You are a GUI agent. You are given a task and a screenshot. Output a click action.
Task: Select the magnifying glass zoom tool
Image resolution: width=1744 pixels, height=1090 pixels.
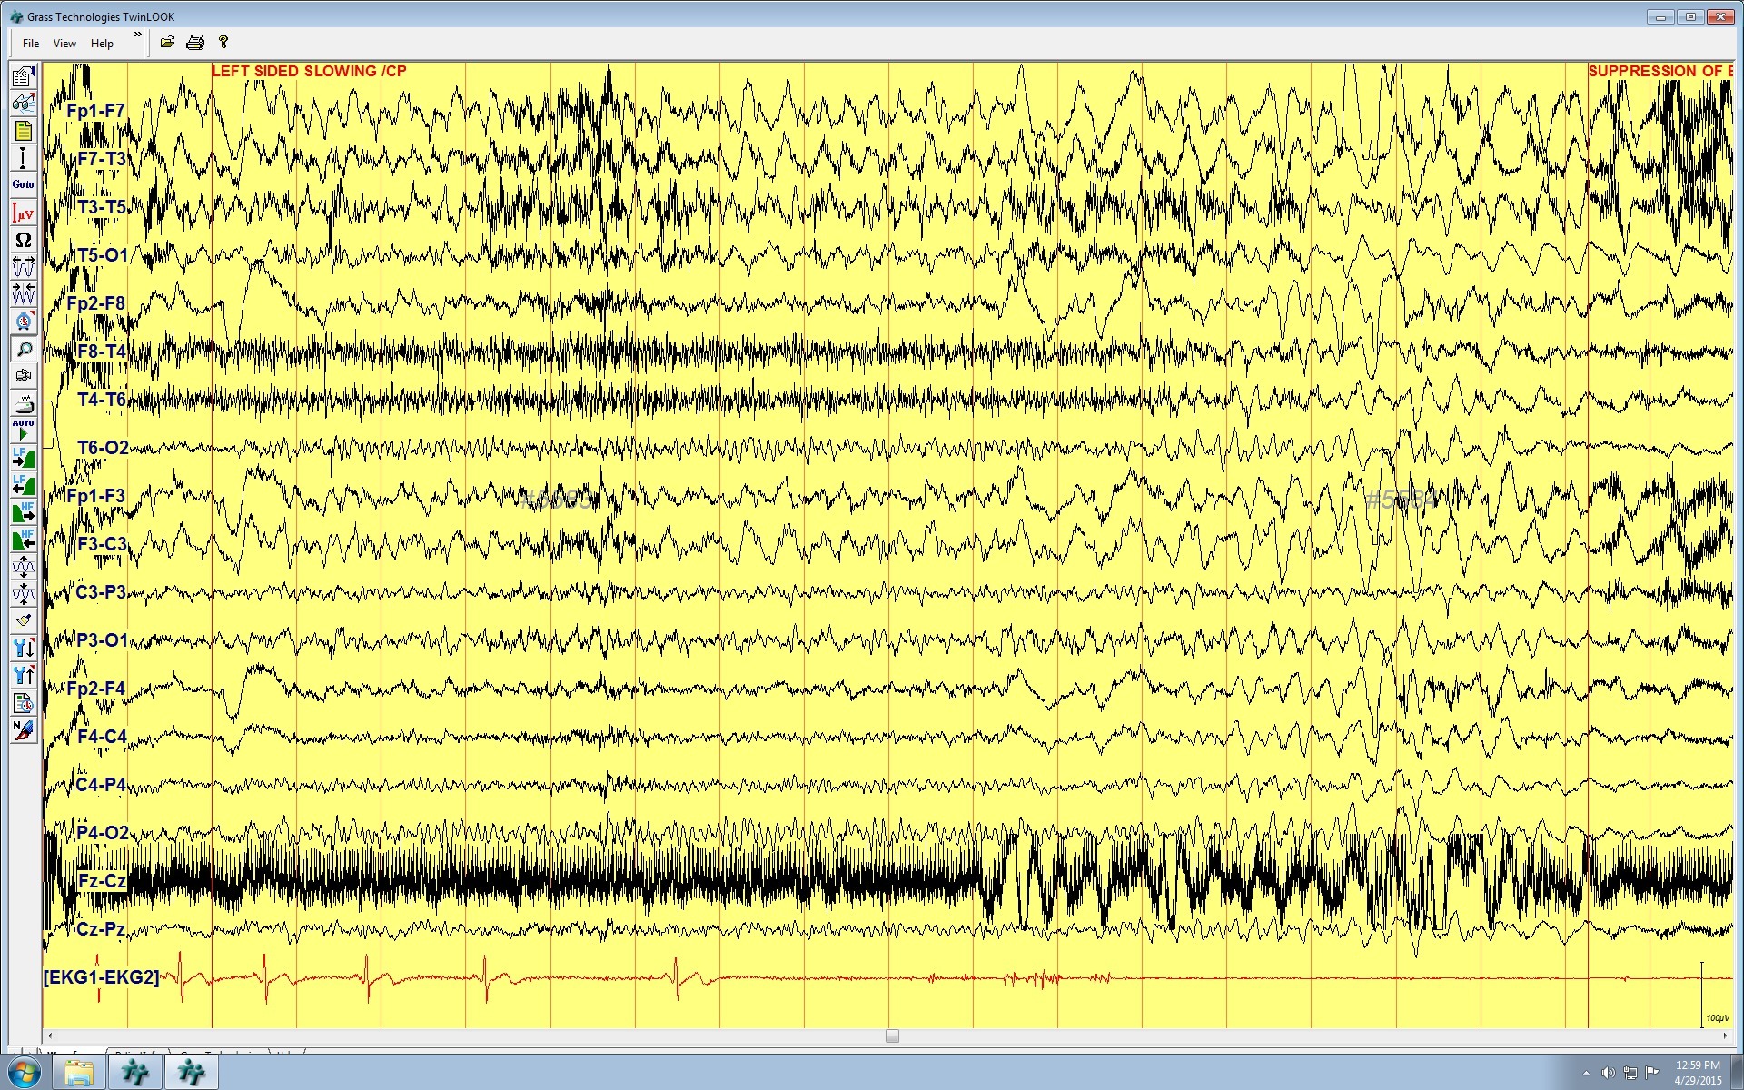23,349
